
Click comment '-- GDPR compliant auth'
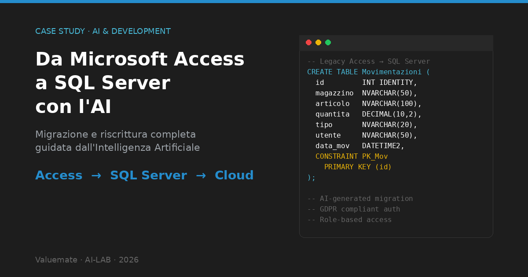pos(353,209)
